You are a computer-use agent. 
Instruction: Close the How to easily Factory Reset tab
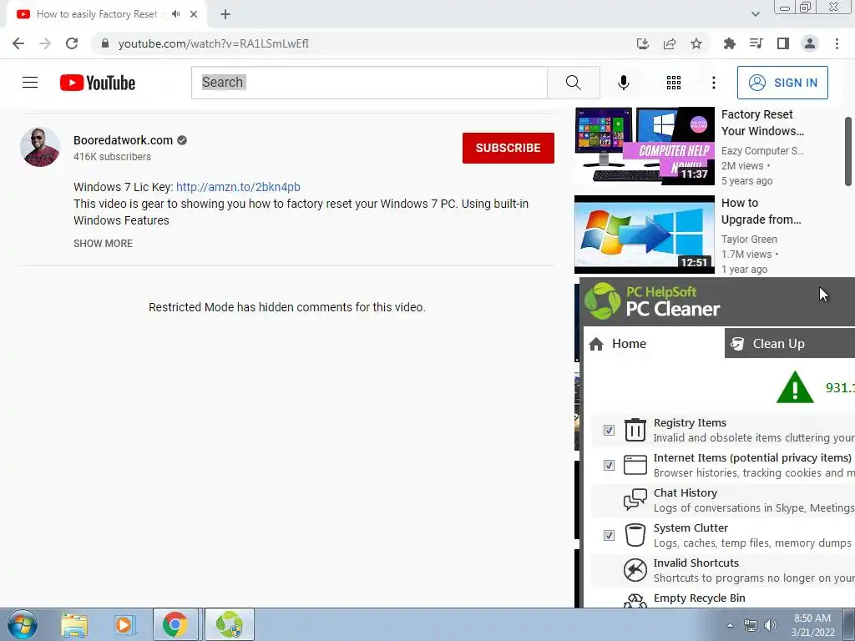point(194,14)
